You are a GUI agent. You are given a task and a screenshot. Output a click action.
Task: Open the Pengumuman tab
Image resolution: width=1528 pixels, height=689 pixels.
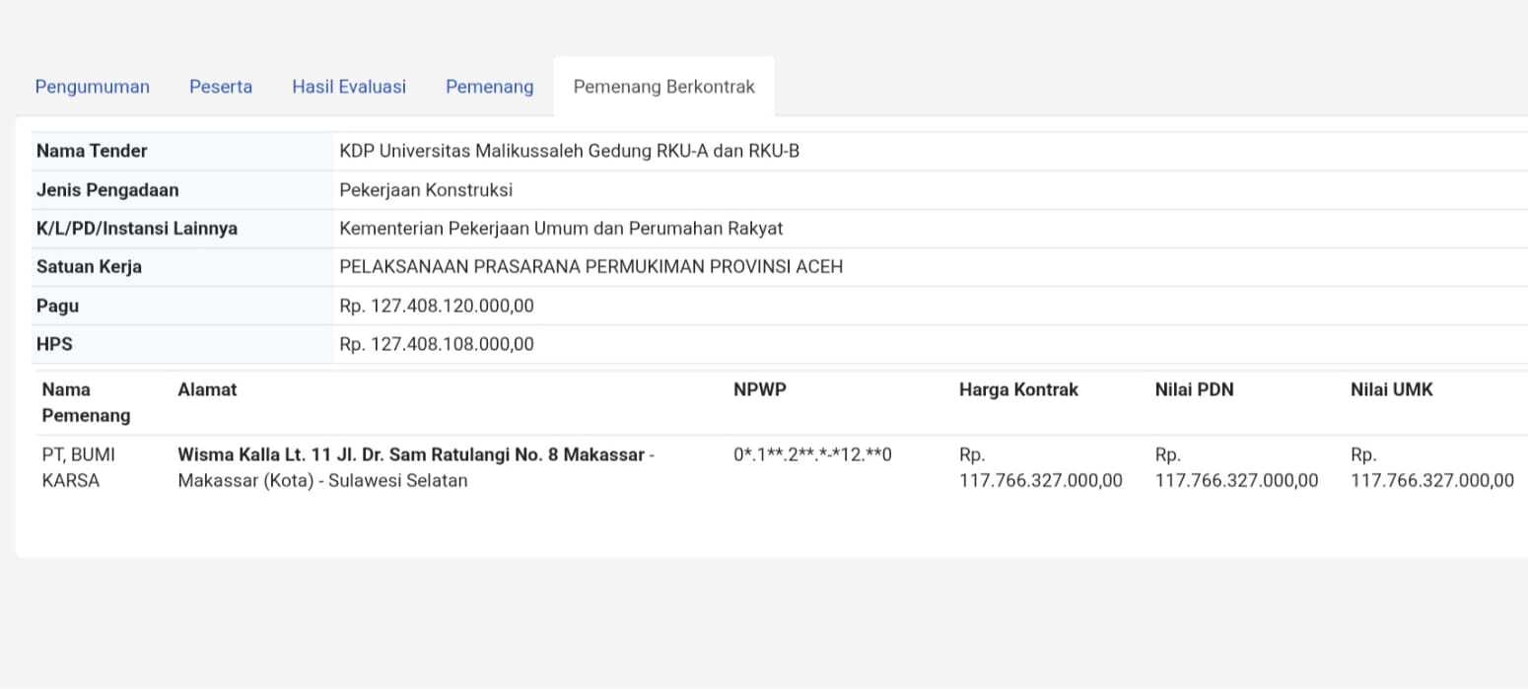93,87
